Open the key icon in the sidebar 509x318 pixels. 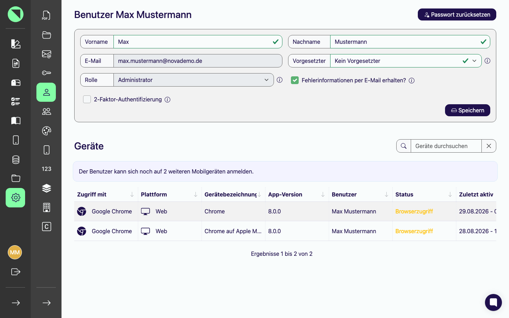click(46, 73)
